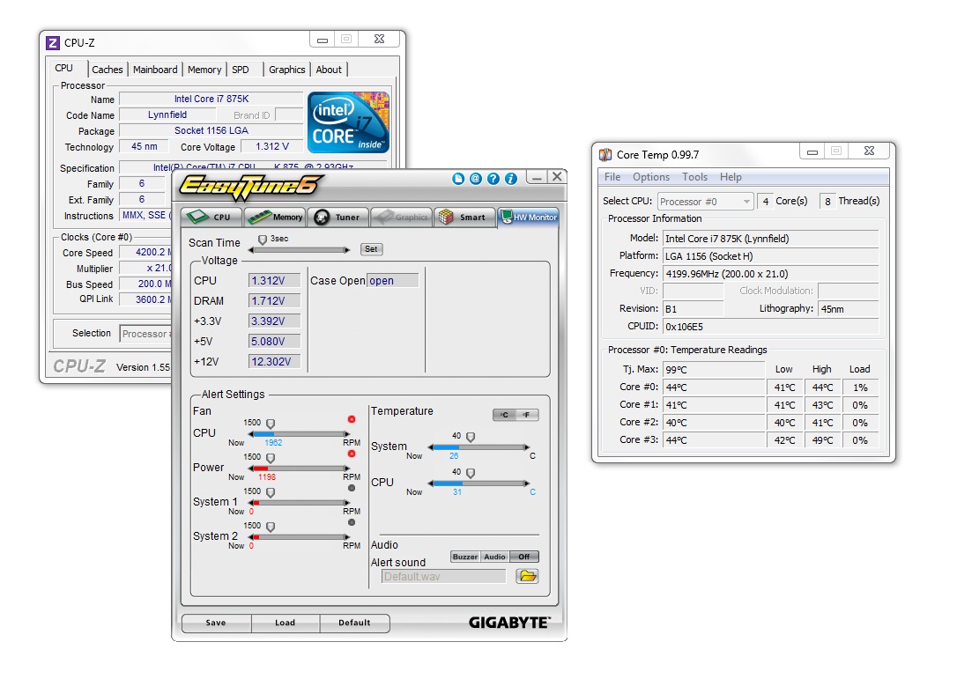Toggle the CPU fan alert indicator

352,419
